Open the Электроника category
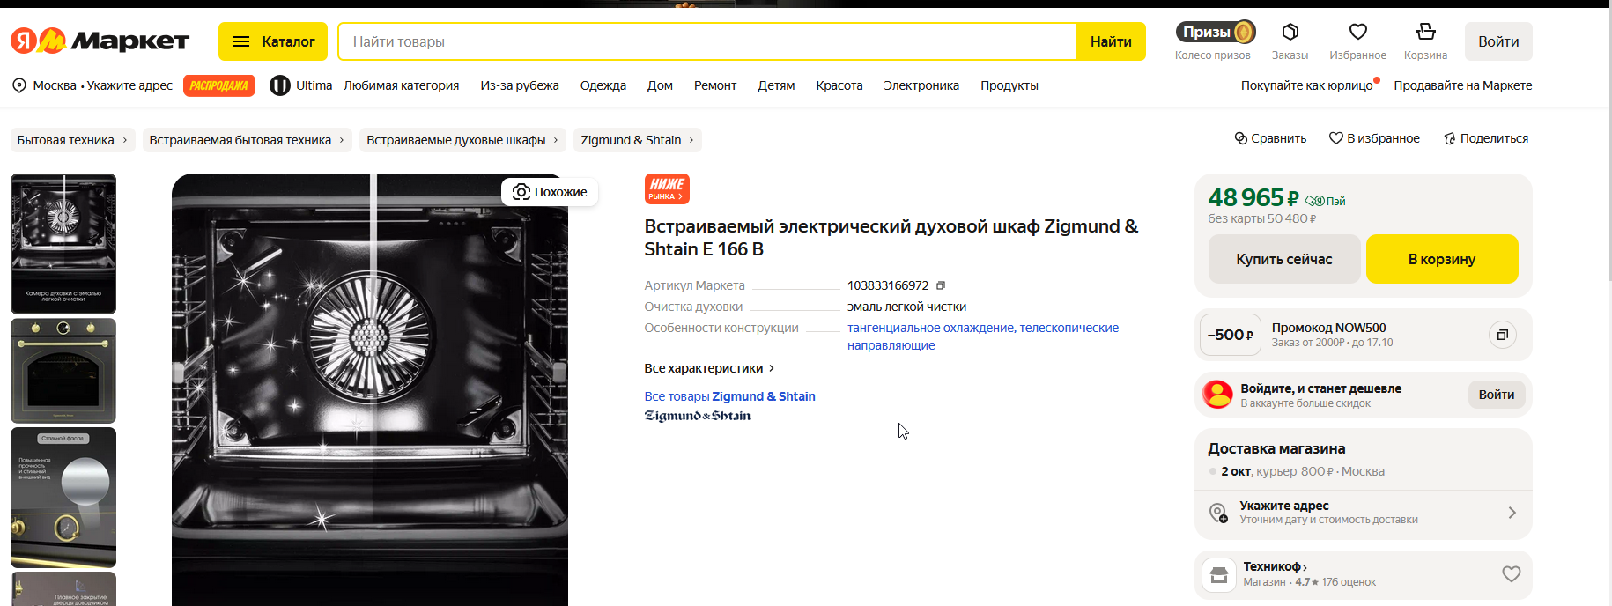 point(921,85)
